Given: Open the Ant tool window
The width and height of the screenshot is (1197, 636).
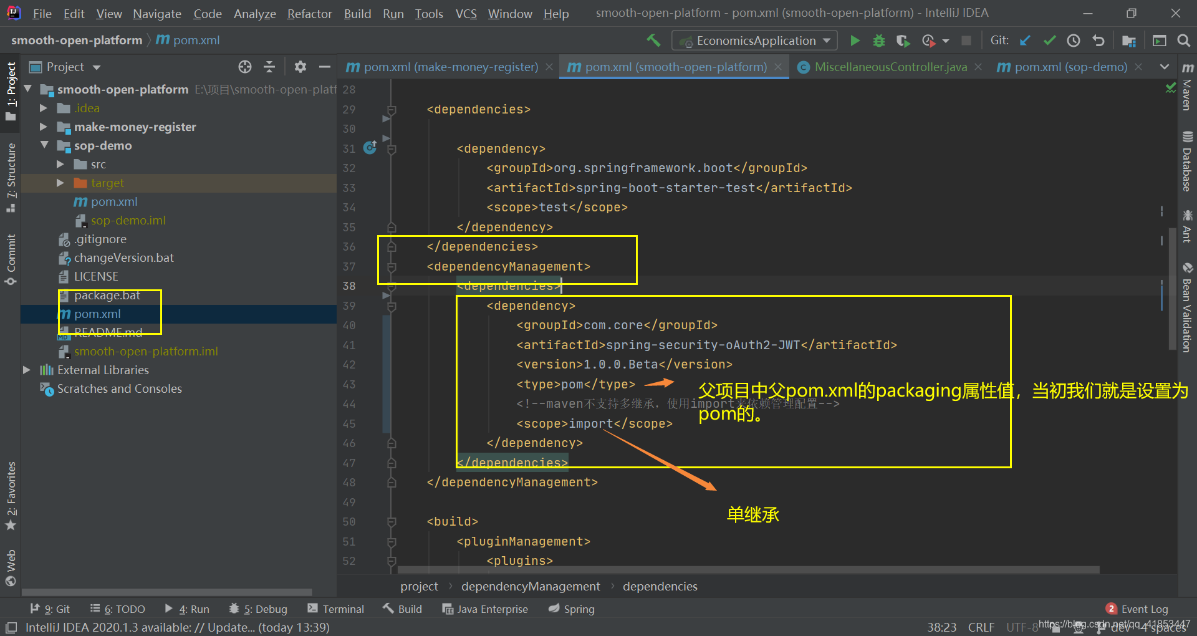Looking at the screenshot, I should coord(1187,226).
